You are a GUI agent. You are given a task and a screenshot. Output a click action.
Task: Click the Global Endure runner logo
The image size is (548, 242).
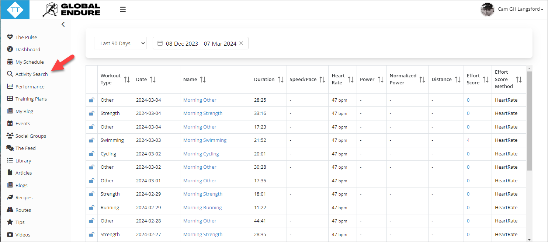71,10
